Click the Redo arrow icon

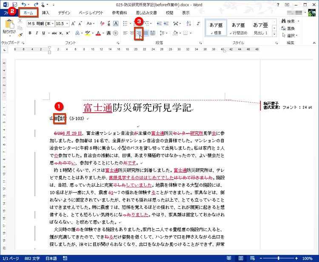[x=36, y=5]
